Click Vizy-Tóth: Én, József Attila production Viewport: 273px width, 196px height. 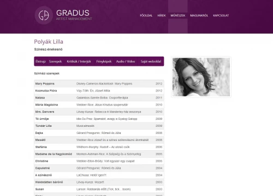click(x=93, y=91)
